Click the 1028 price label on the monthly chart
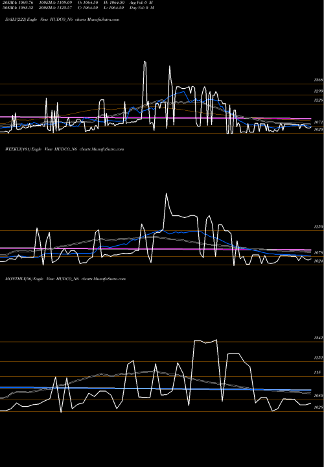This screenshot has height=467, width=324. (x=318, y=407)
